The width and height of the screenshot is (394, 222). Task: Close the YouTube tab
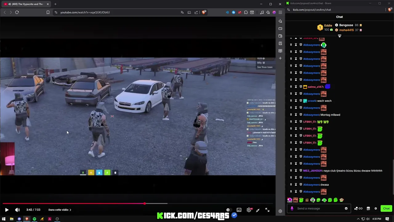point(48,4)
